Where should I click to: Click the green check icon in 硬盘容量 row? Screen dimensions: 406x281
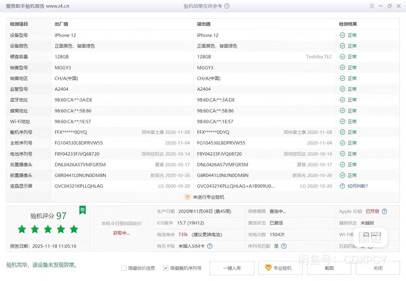point(342,57)
